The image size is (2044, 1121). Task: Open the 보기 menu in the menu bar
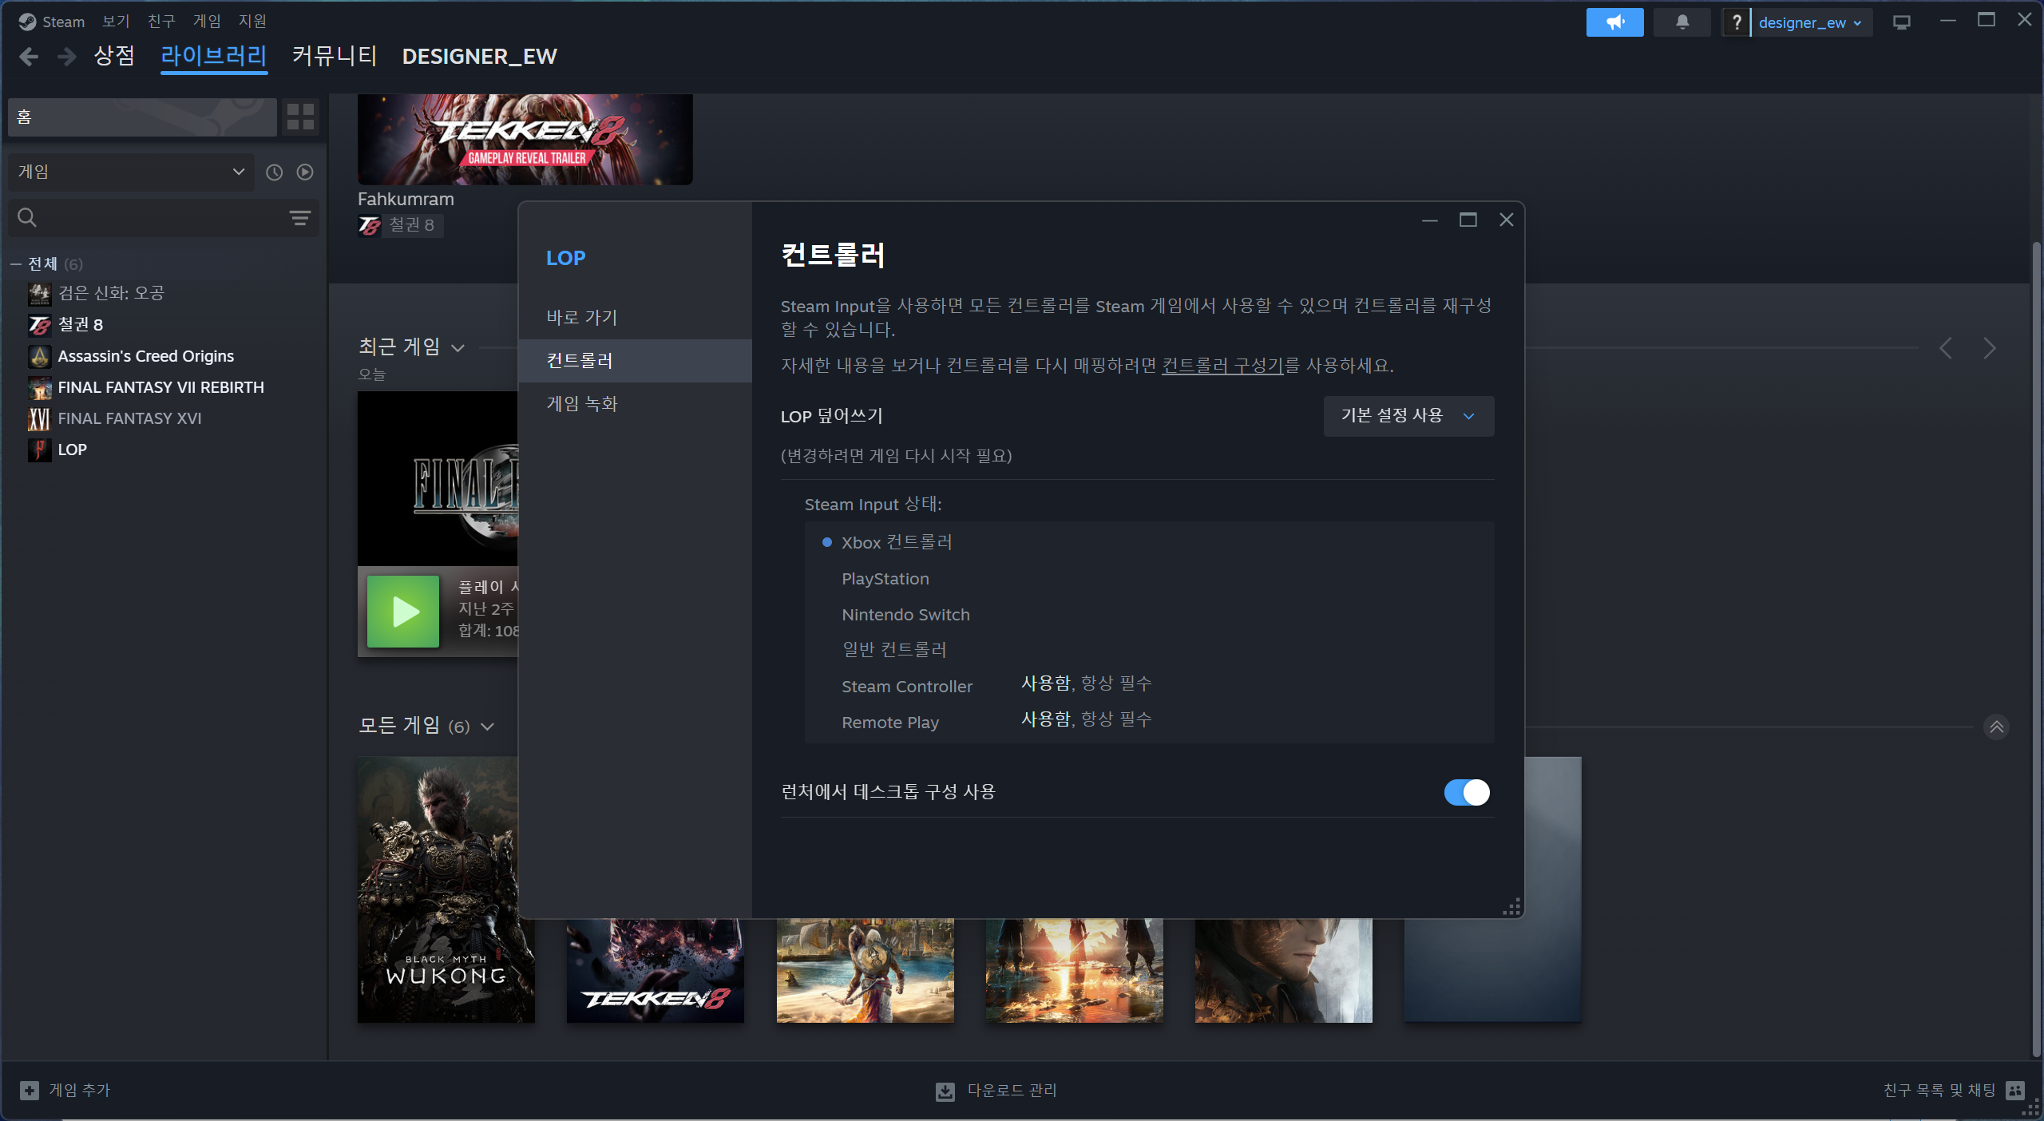[x=116, y=22]
